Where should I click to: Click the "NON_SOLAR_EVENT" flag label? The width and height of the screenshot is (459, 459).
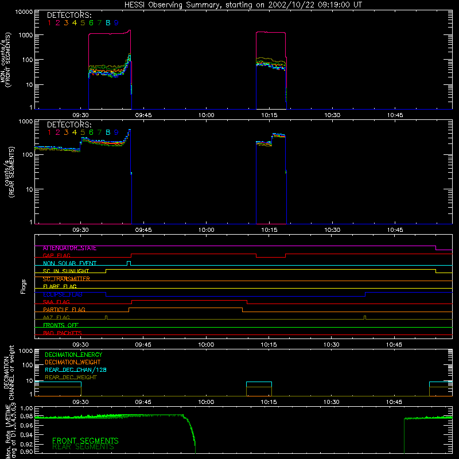point(69,263)
